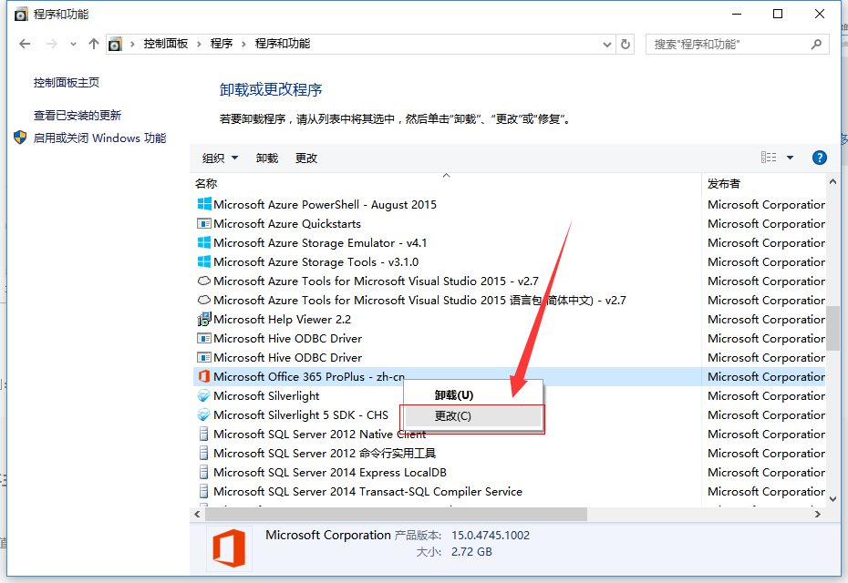Image resolution: width=848 pixels, height=583 pixels.
Task: Open recent locations dropdown chevron
Action: click(x=73, y=45)
